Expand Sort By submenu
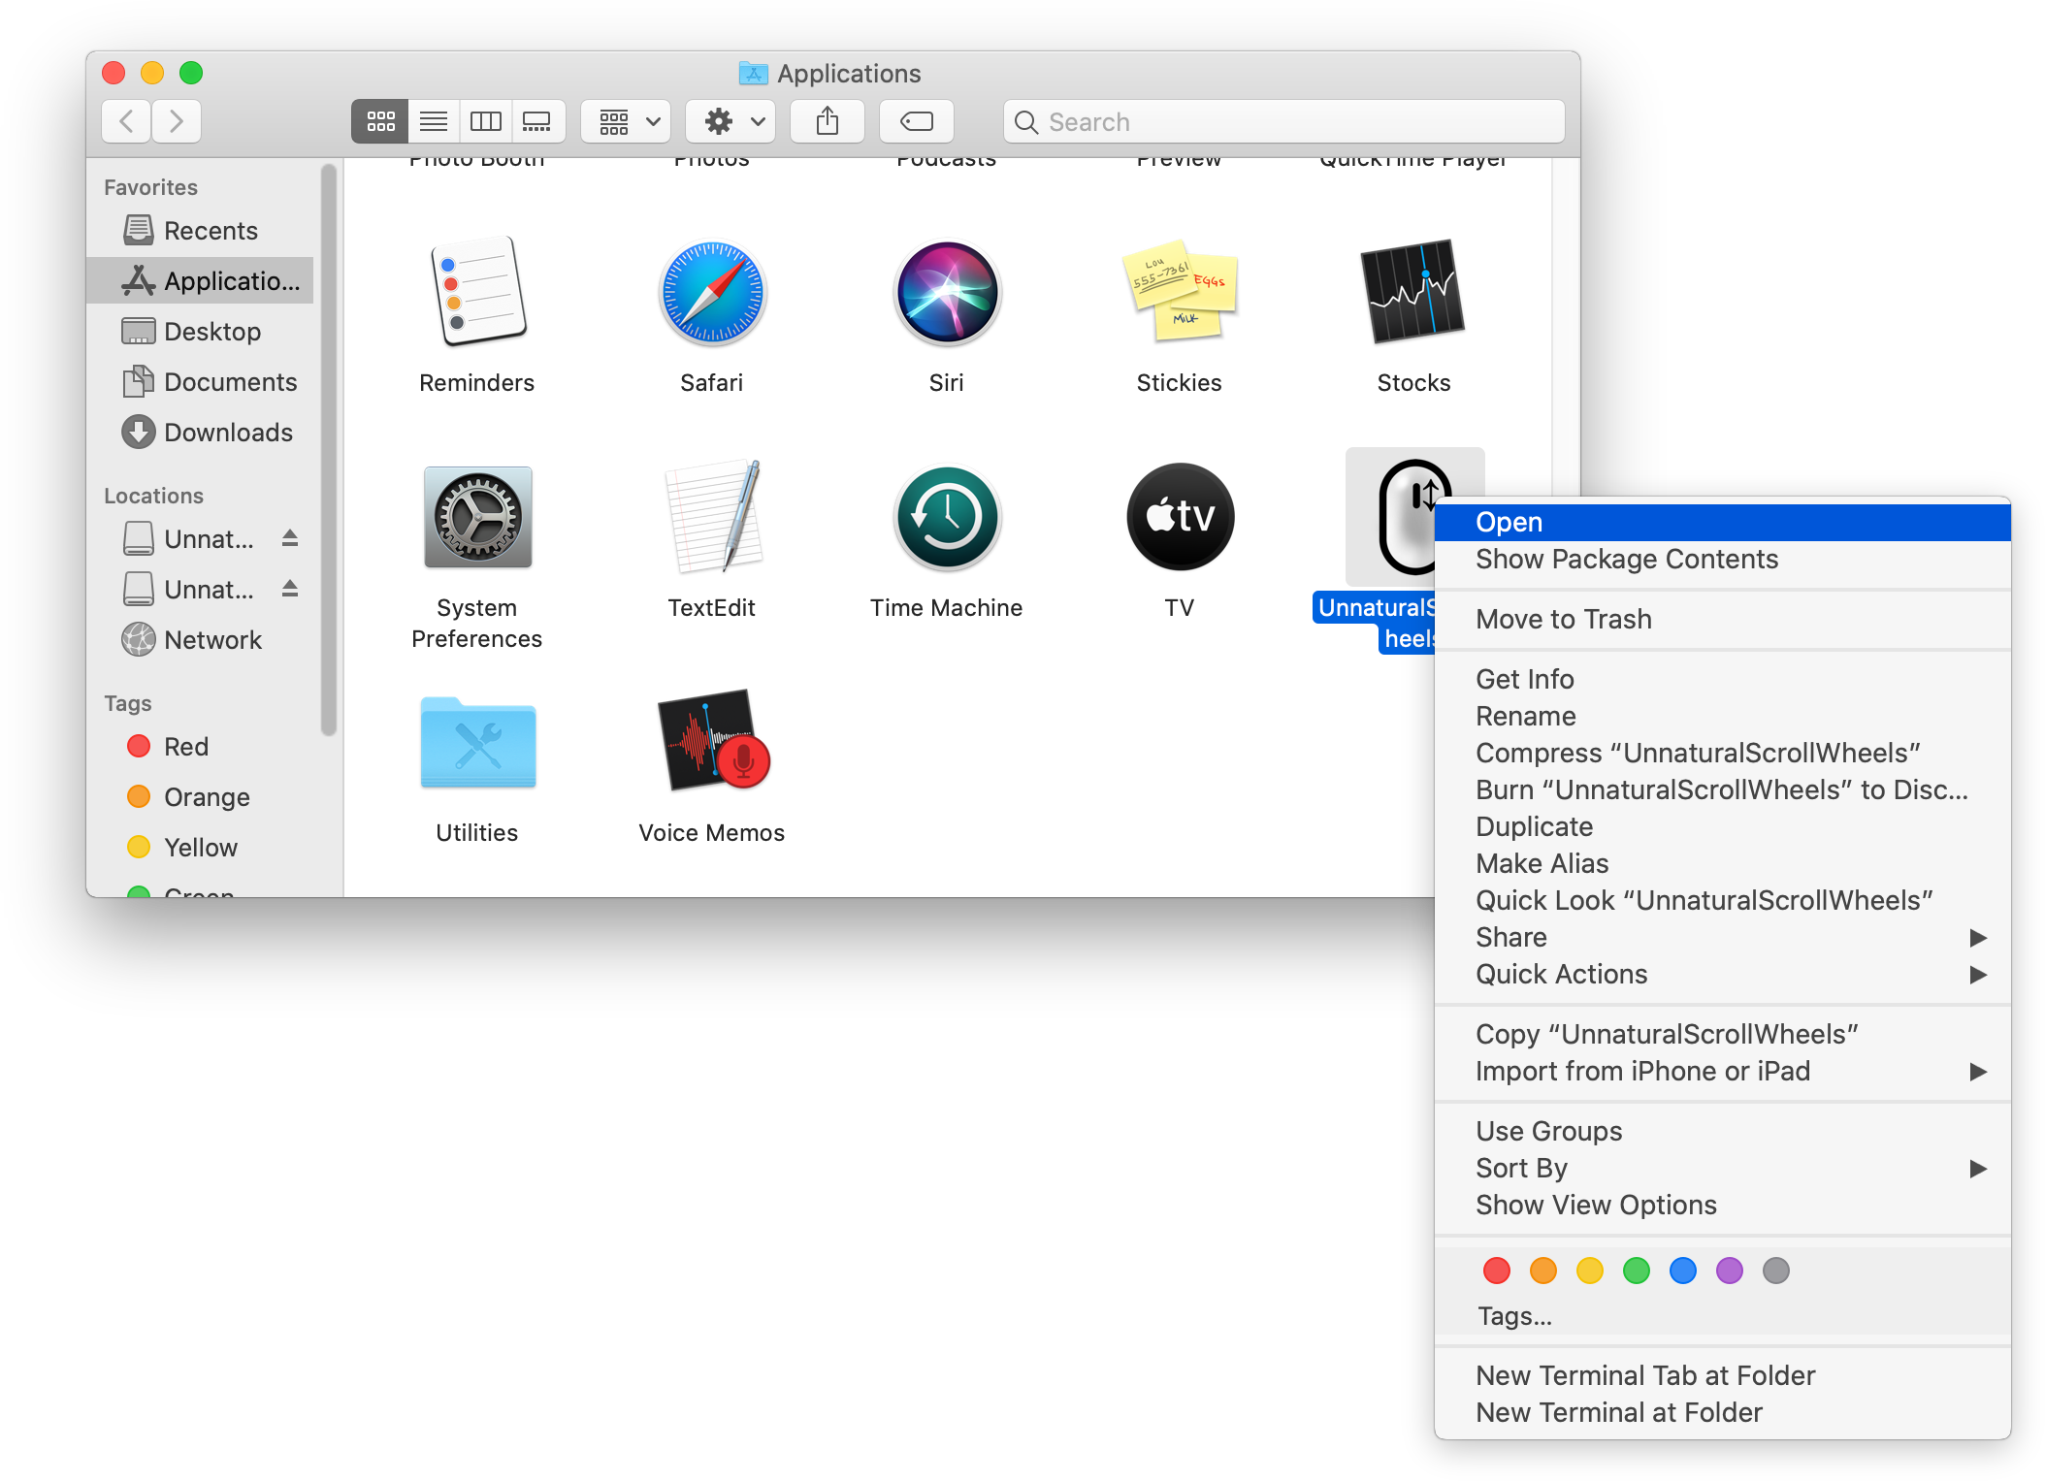Viewport: 2045px width, 1481px height. [x=1723, y=1167]
